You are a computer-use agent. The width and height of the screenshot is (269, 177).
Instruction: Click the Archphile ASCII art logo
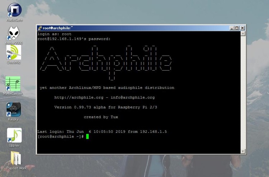(x=106, y=63)
